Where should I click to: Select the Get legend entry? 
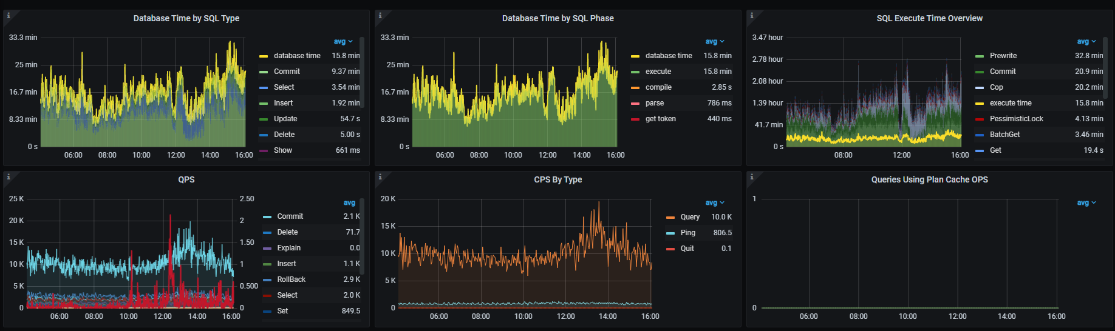pos(995,150)
